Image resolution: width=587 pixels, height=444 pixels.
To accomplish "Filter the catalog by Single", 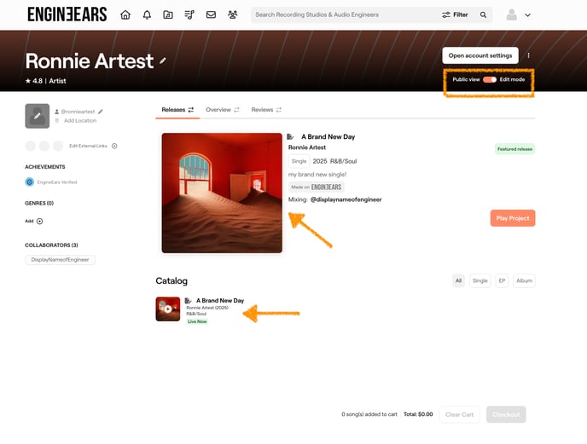I will coord(480,280).
